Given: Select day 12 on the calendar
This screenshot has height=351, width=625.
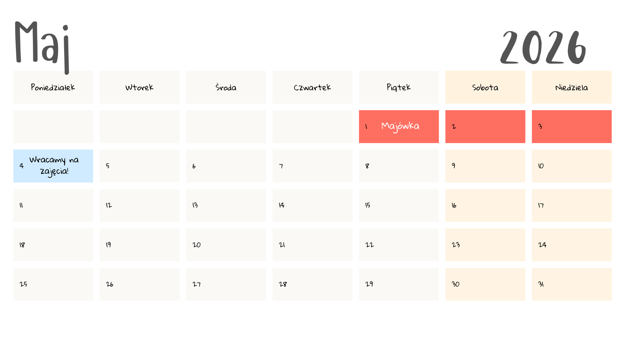Looking at the screenshot, I should point(139,205).
